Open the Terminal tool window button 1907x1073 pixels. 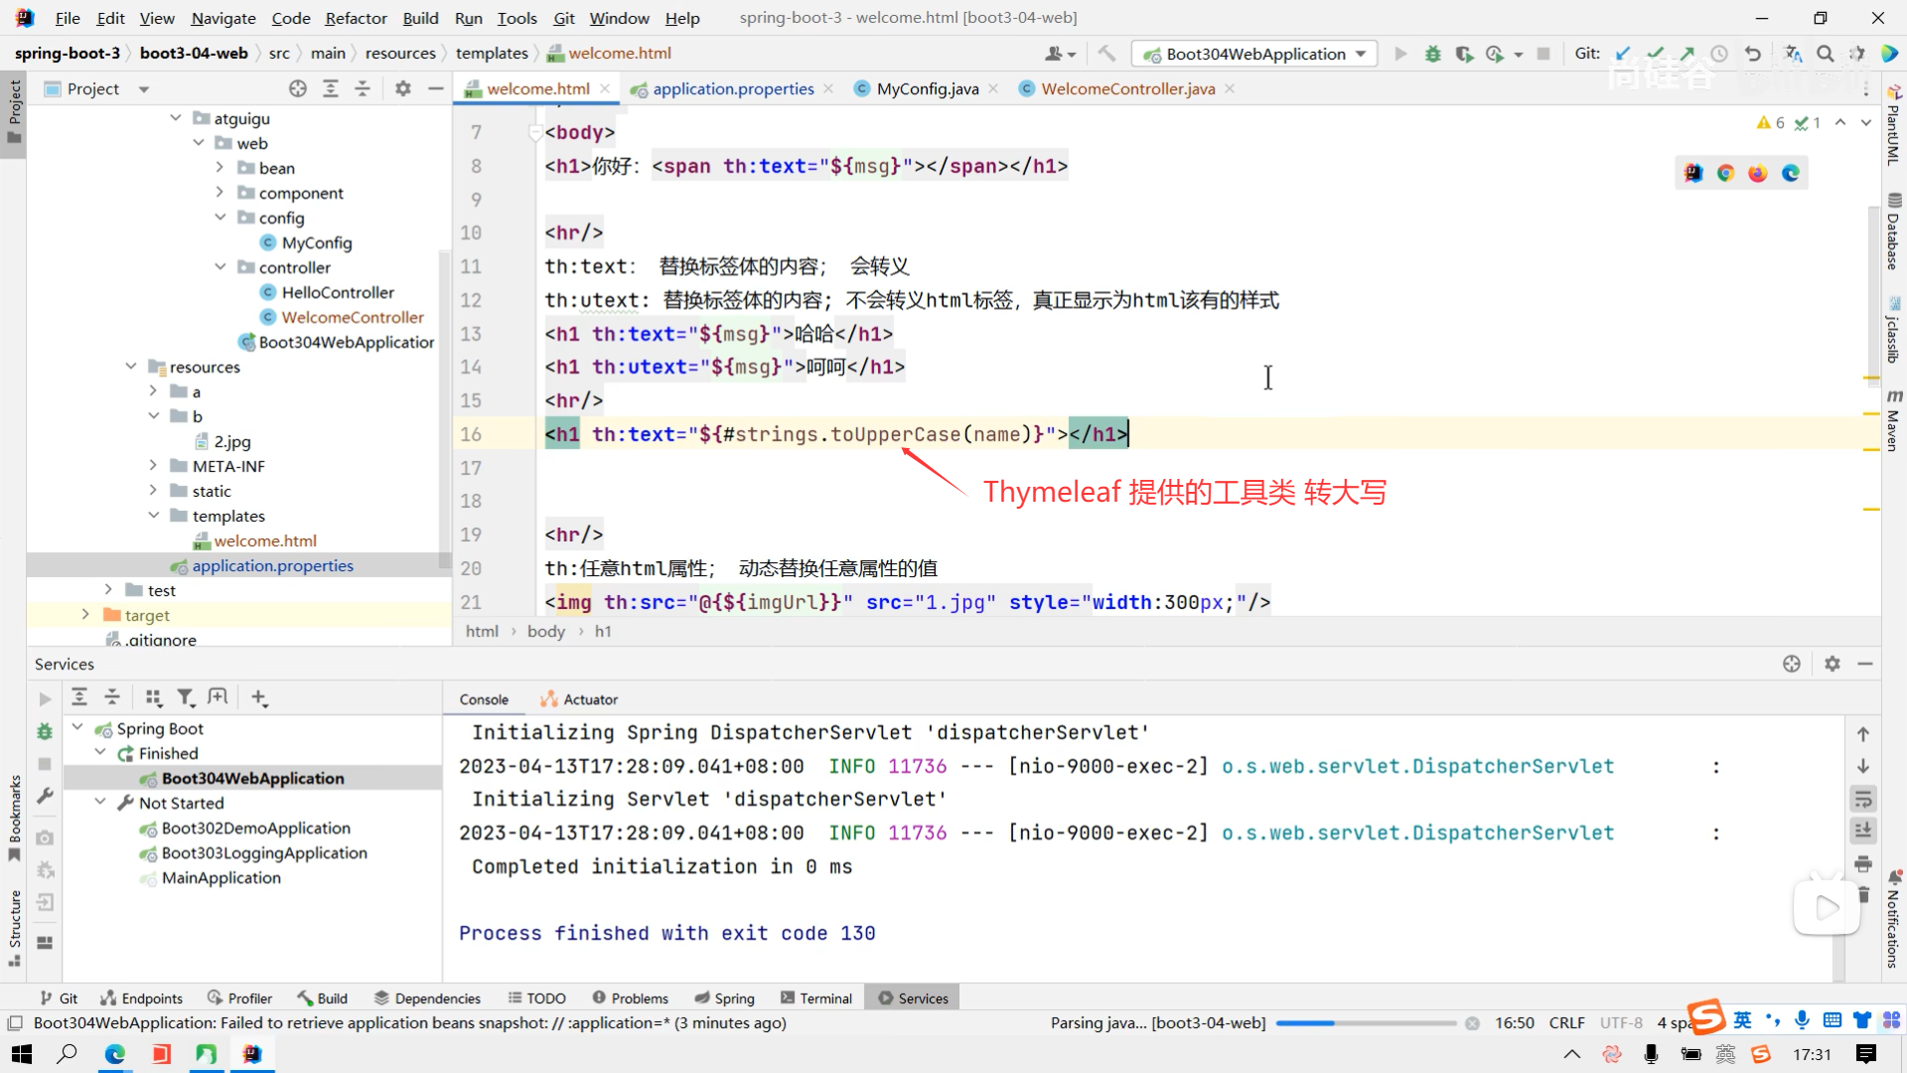tap(816, 998)
